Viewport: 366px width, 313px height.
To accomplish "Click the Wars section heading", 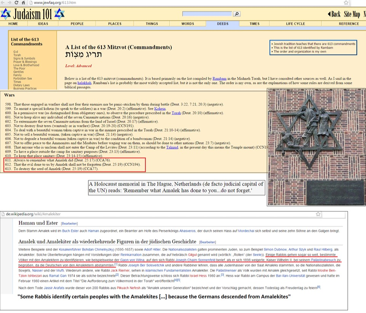I will tap(9, 95).
